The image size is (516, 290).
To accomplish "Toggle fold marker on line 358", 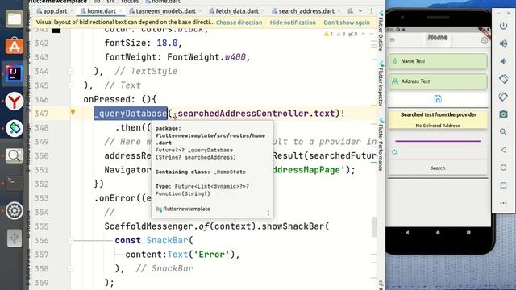I will pyautogui.click(x=70, y=268).
